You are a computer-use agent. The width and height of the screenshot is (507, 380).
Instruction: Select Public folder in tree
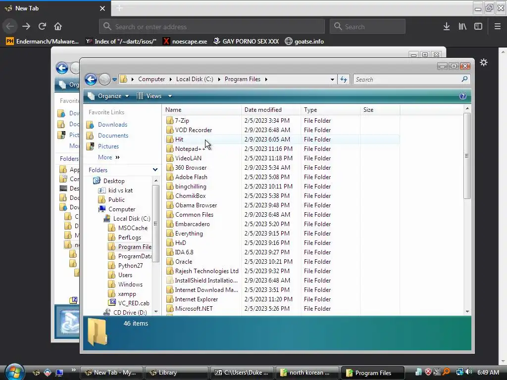pyautogui.click(x=116, y=200)
